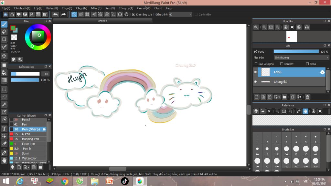This screenshot has height=186, width=331.
Task: Select the Magic Wand tool
Action: (x=4, y=104)
